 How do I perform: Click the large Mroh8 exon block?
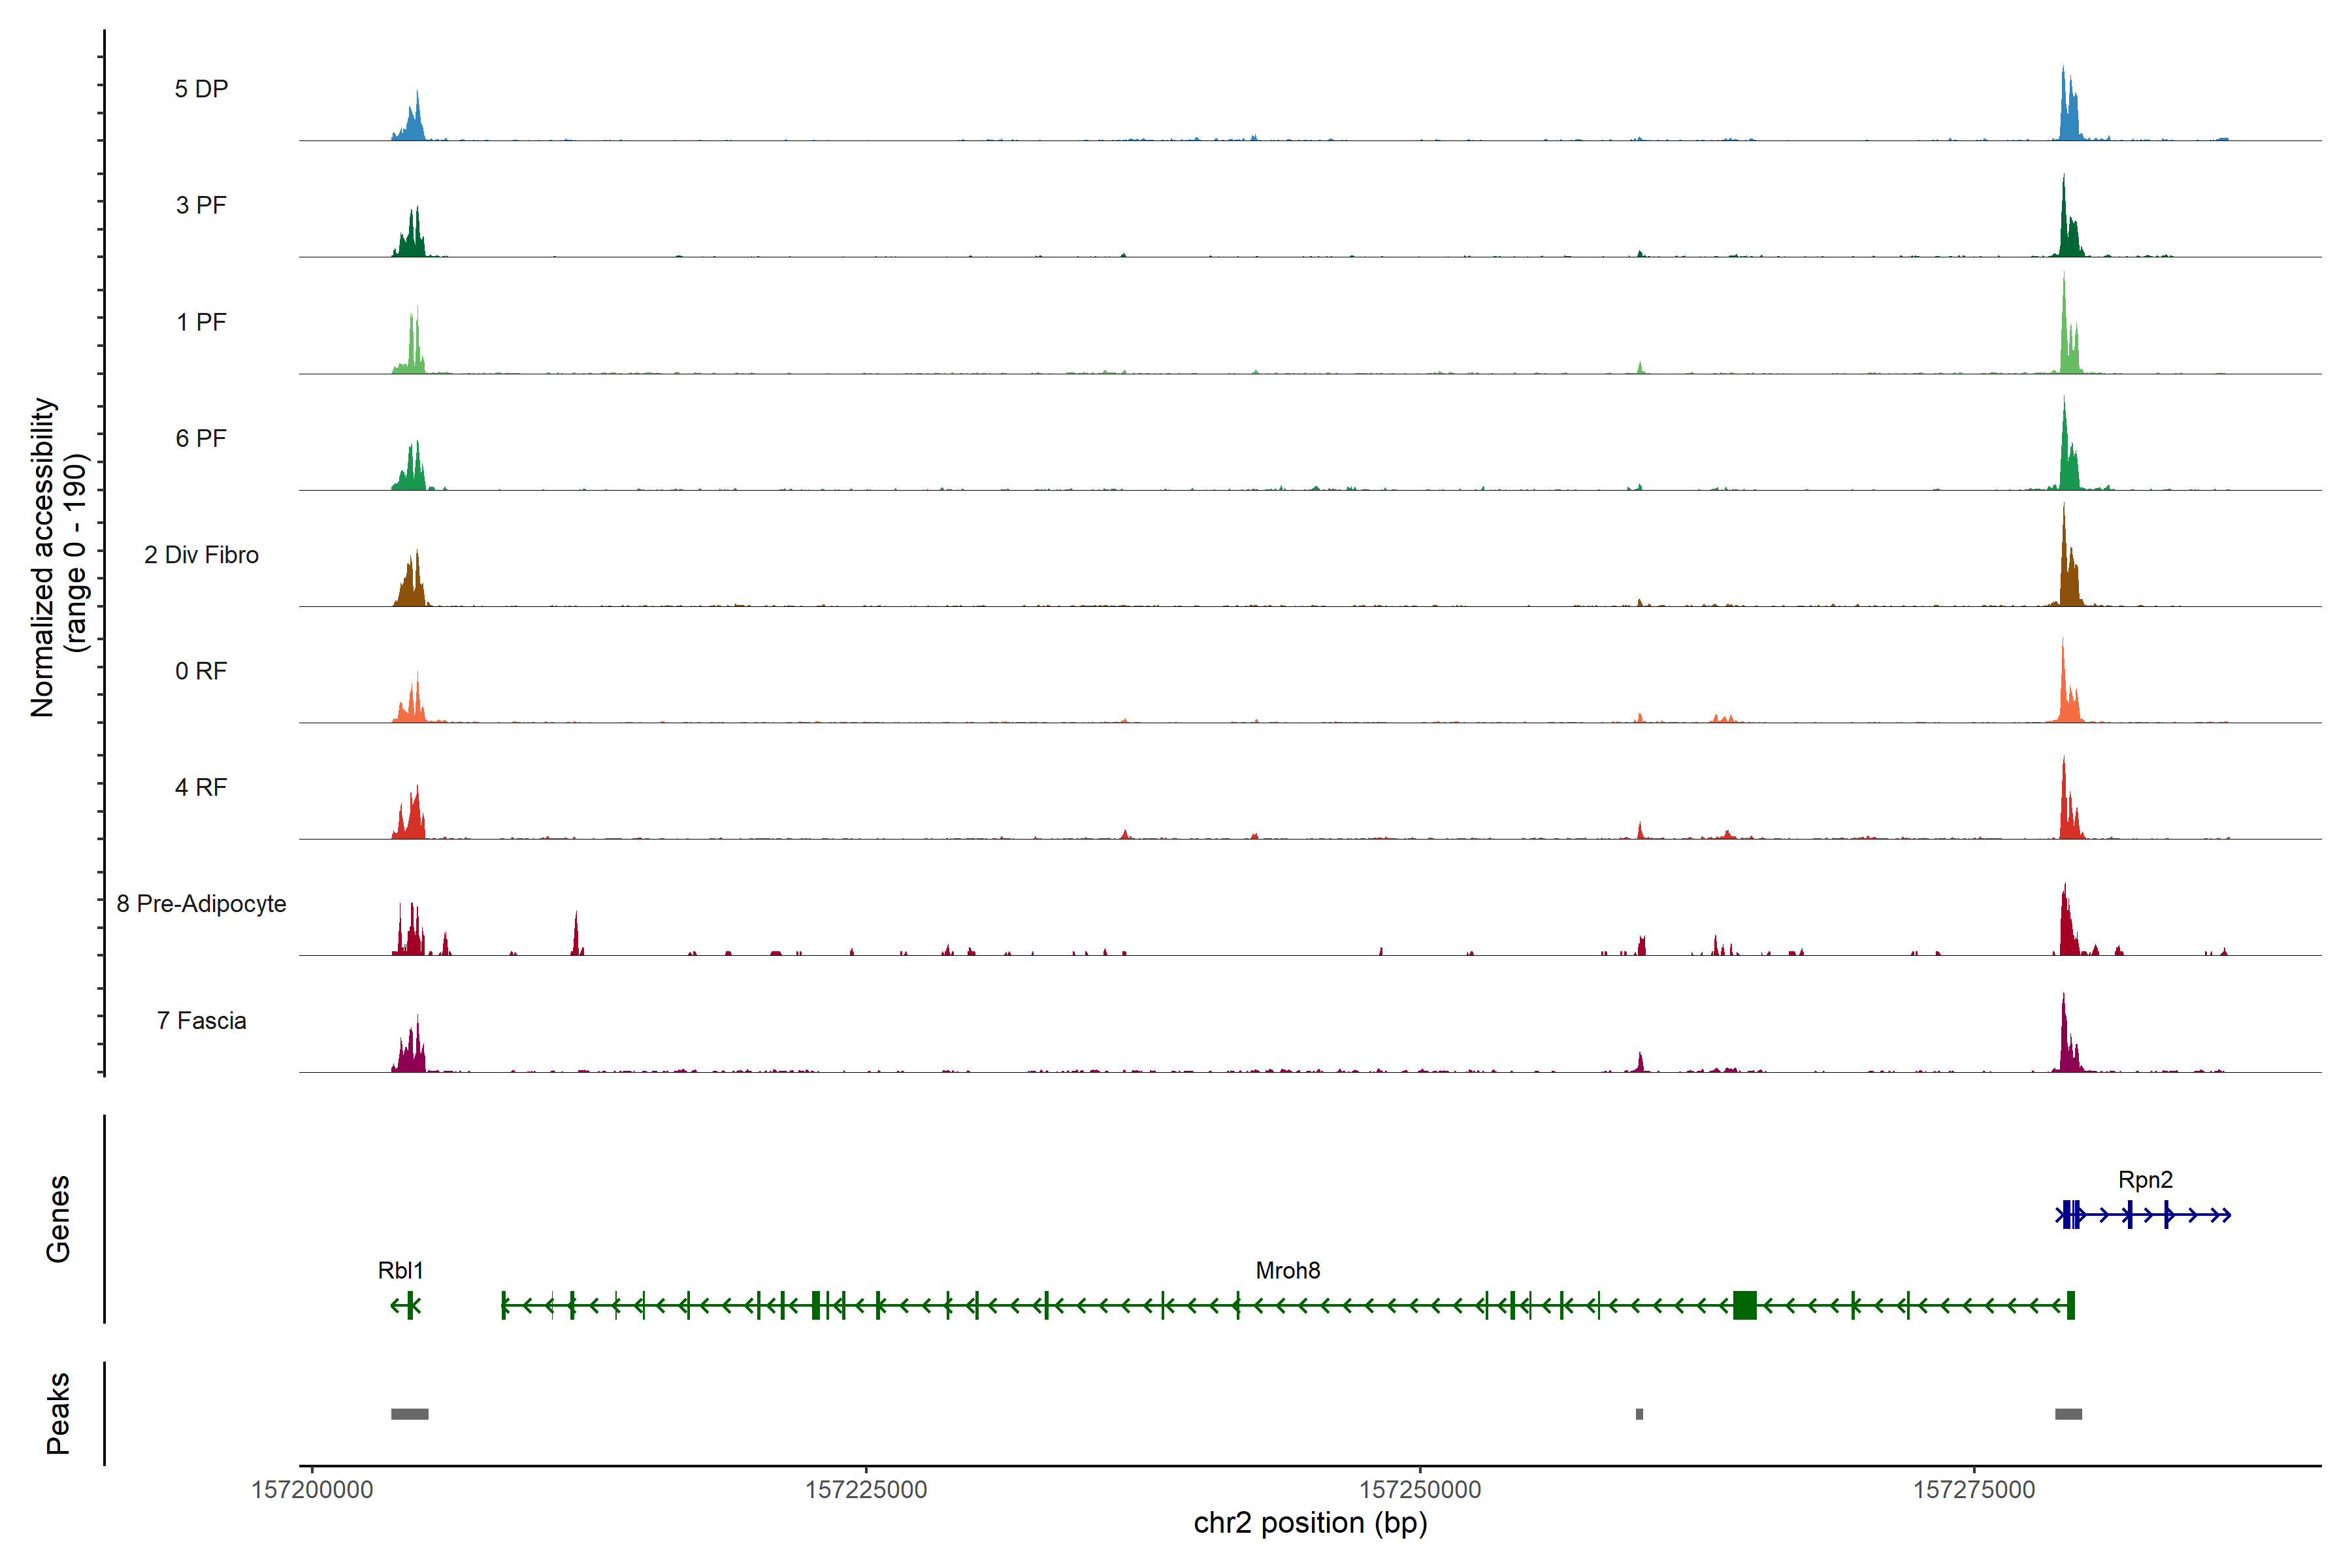pyautogui.click(x=1744, y=1305)
